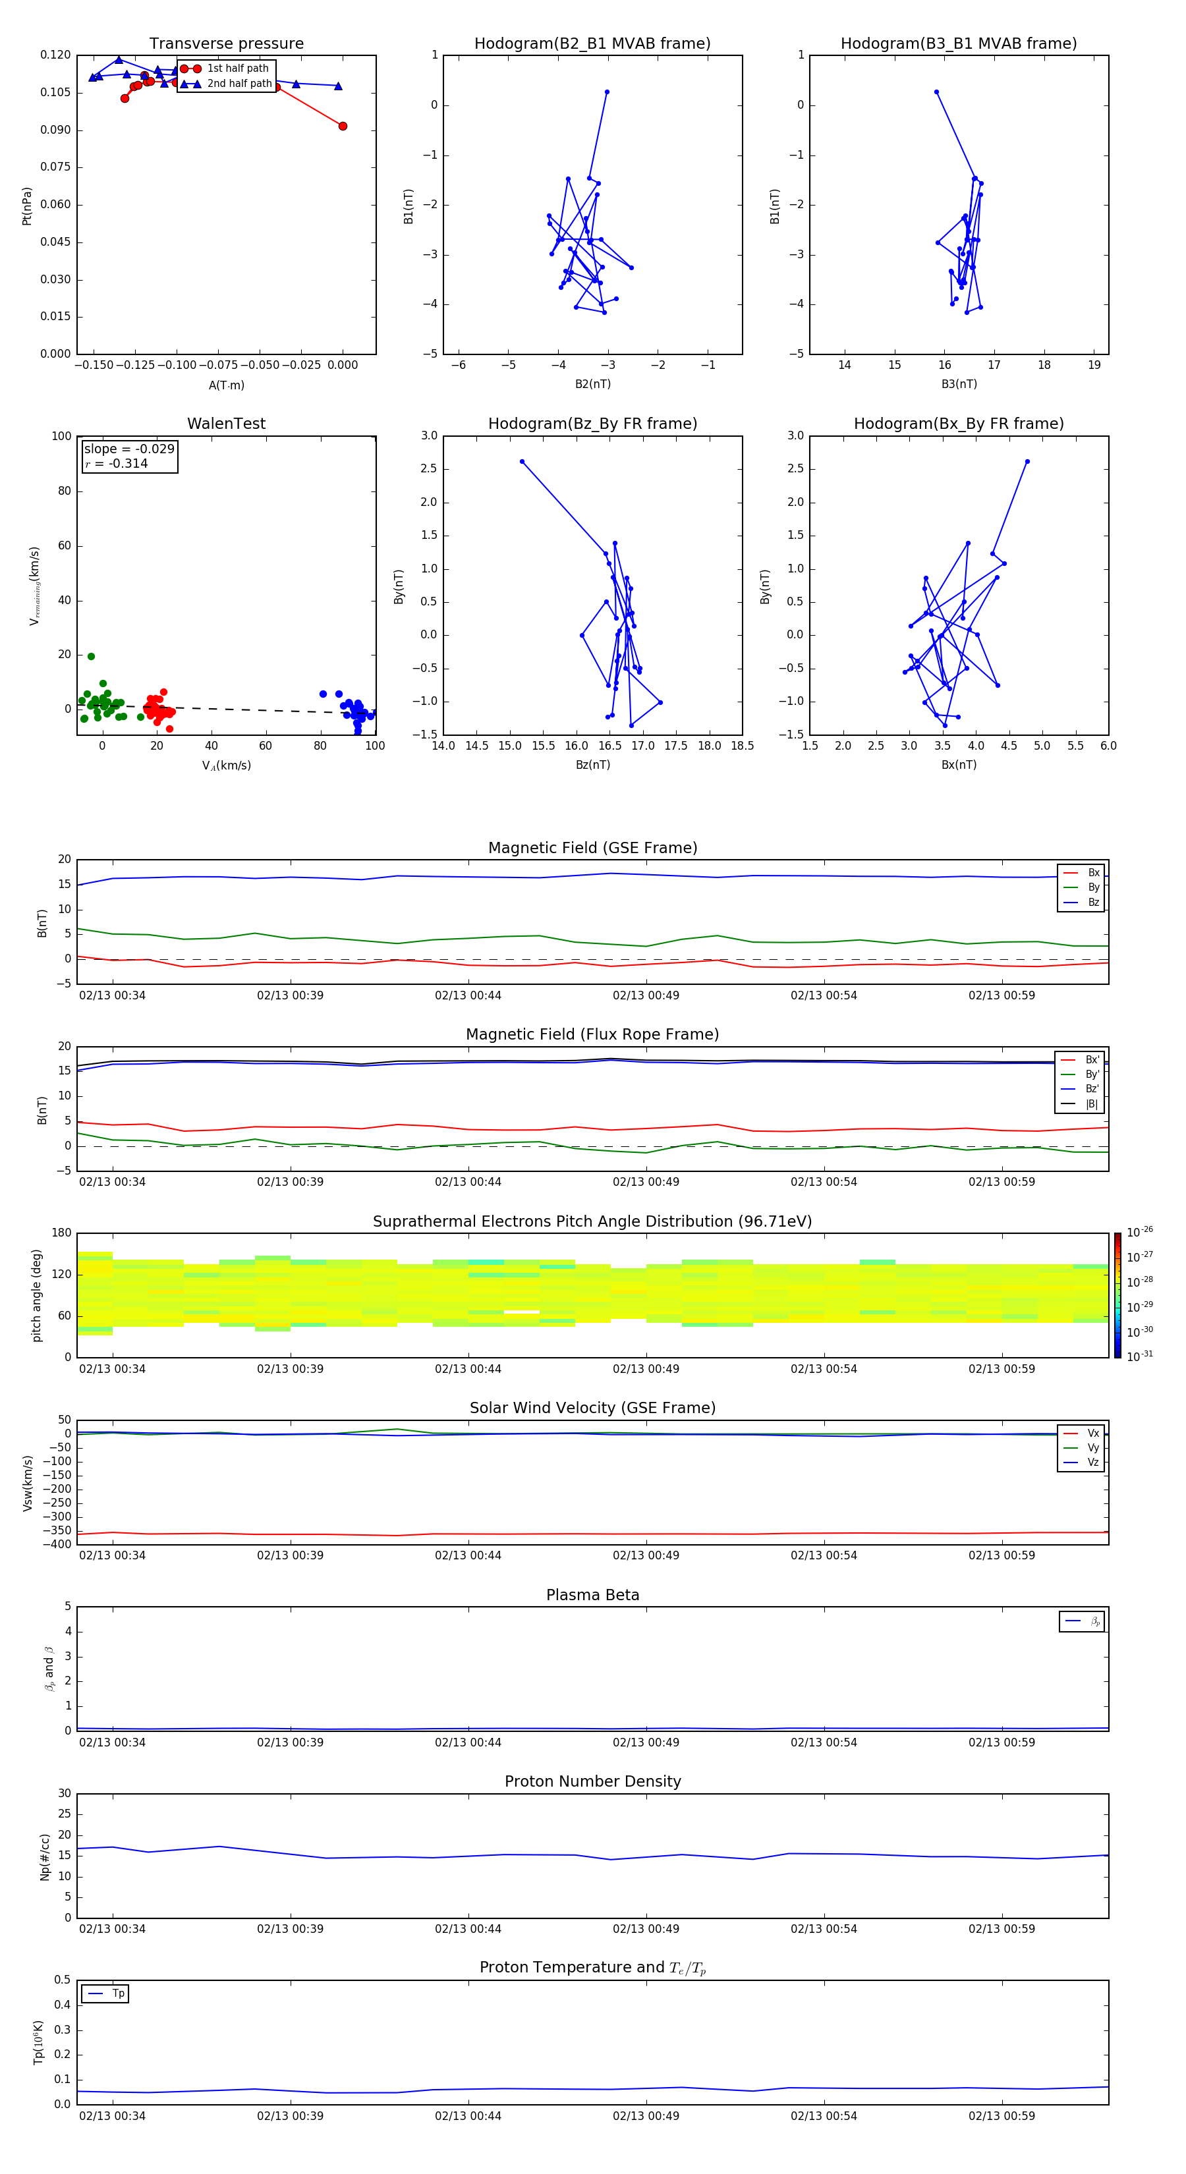Click the last red point on the pressure curve
The width and height of the screenshot is (1186, 2174).
coord(343,126)
